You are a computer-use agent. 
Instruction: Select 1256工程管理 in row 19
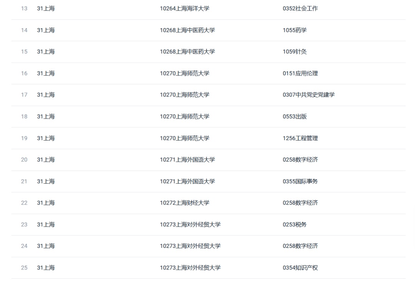tap(300, 138)
